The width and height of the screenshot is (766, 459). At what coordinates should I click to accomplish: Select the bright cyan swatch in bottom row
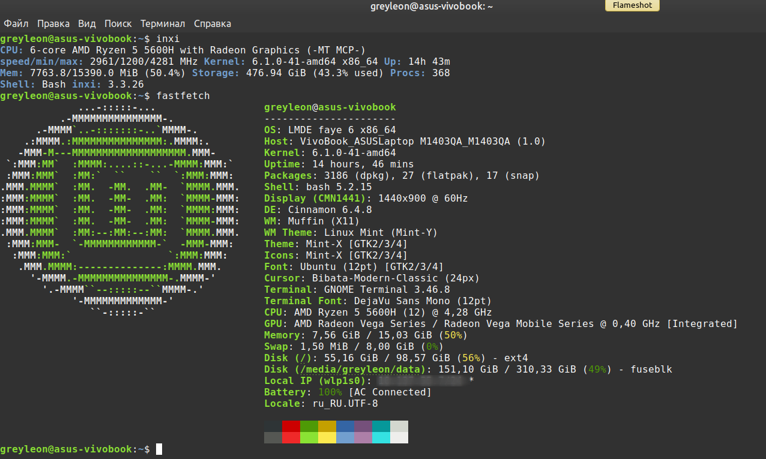point(381,437)
